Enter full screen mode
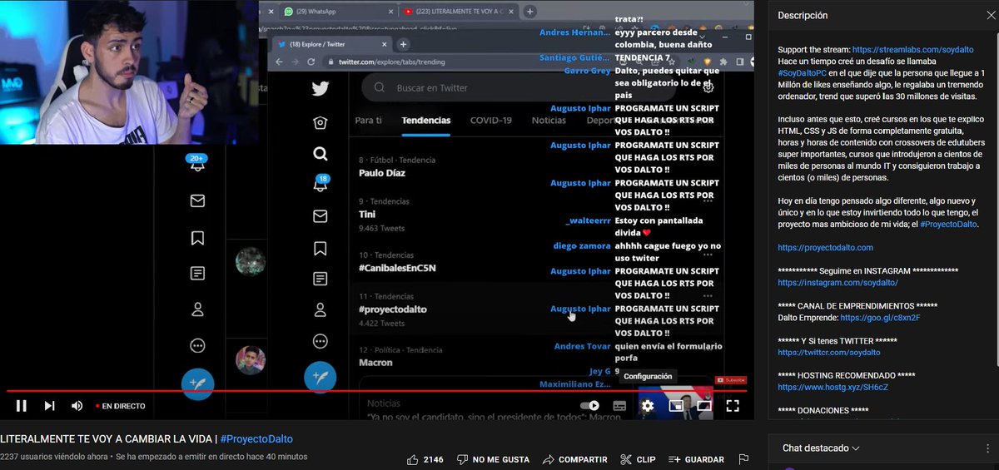The height and width of the screenshot is (470, 999). click(x=733, y=406)
